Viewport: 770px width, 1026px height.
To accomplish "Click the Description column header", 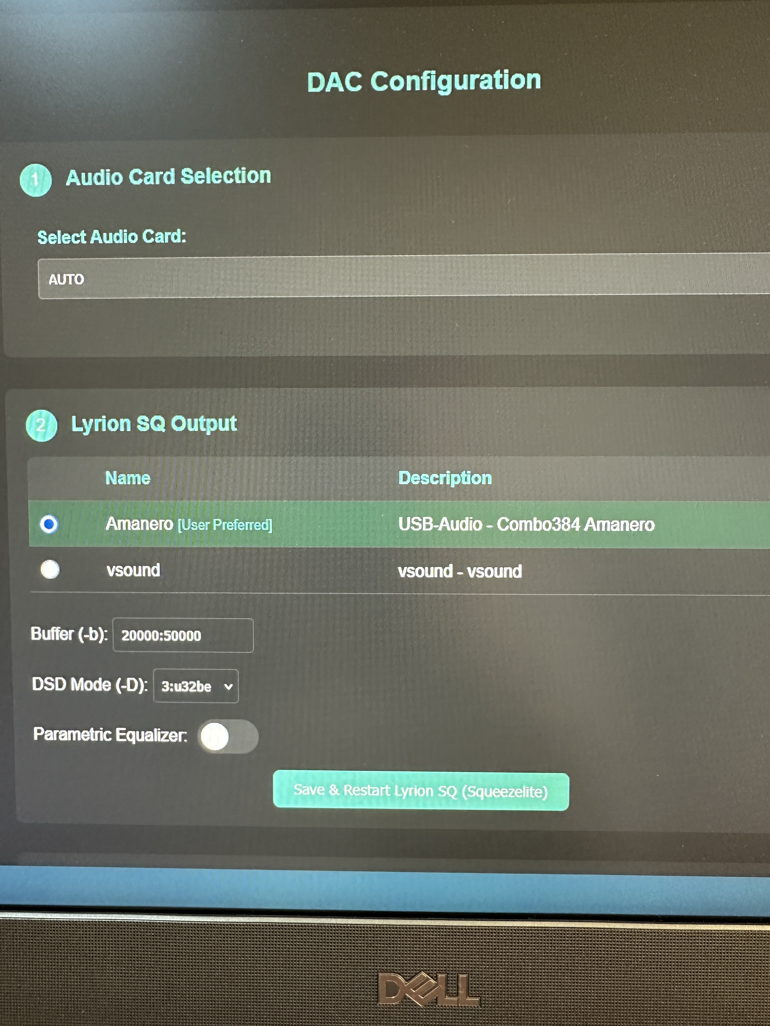I will click(x=445, y=478).
